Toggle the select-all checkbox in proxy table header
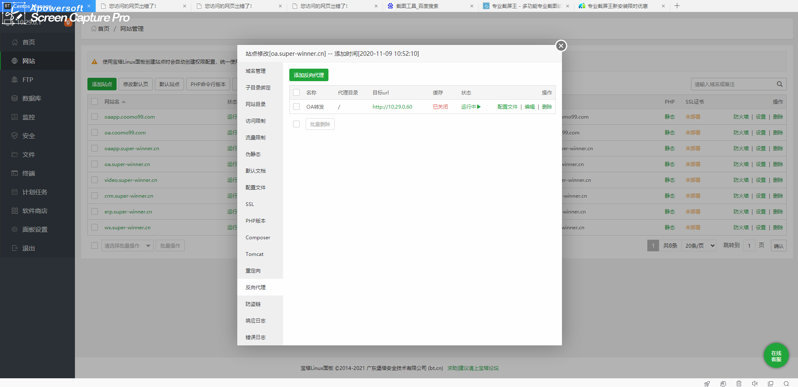Image resolution: width=798 pixels, height=387 pixels. tap(296, 92)
